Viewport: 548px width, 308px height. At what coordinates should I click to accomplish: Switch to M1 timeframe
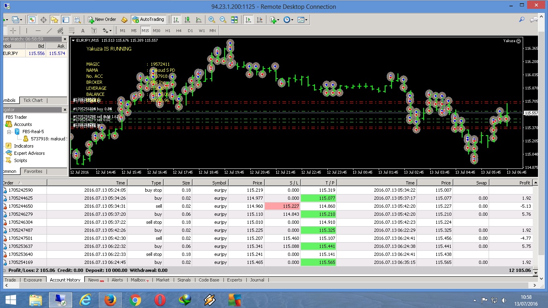tap(123, 30)
